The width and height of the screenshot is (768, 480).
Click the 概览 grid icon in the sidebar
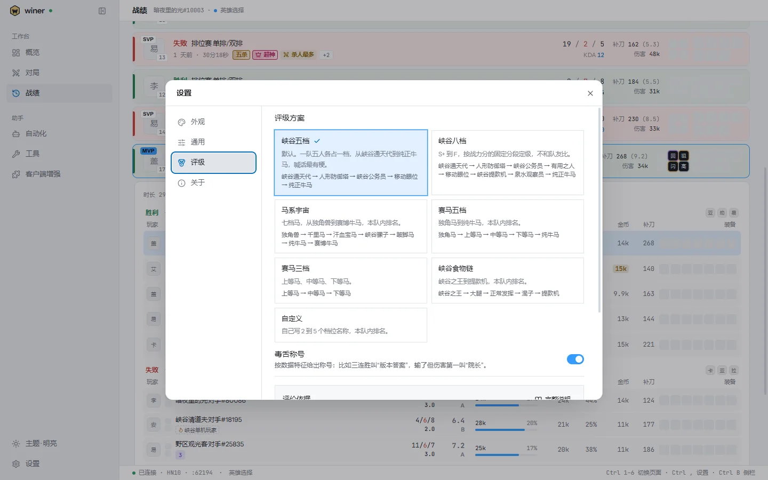pyautogui.click(x=16, y=53)
